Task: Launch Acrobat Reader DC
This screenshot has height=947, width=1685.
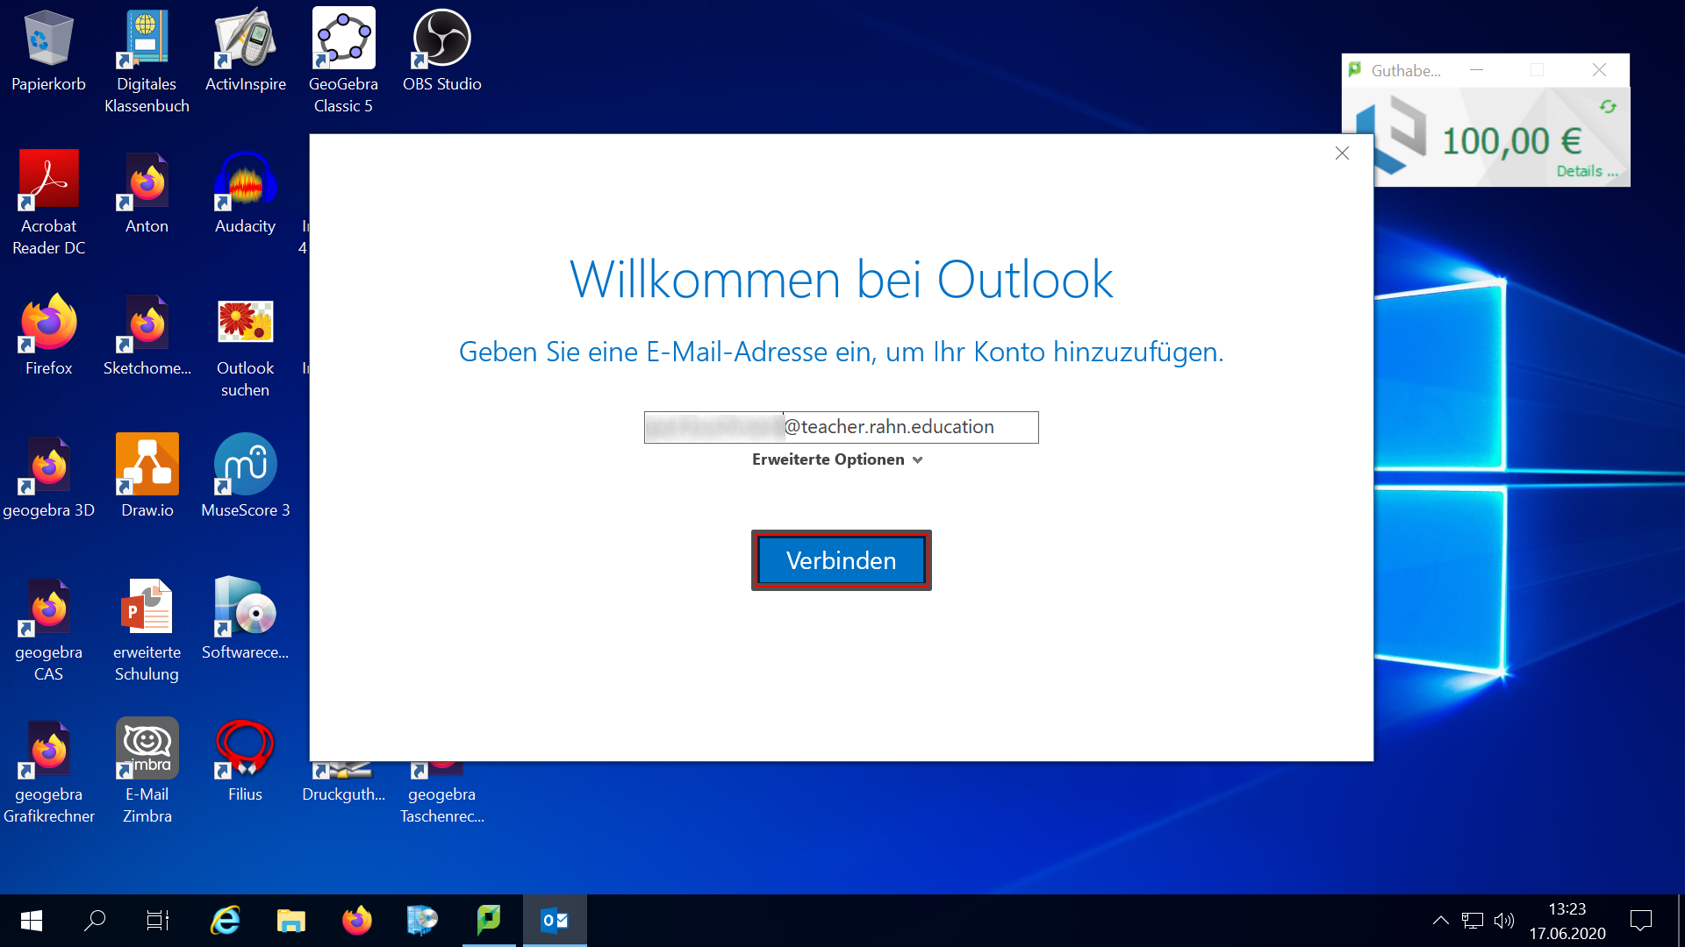Action: [x=48, y=178]
